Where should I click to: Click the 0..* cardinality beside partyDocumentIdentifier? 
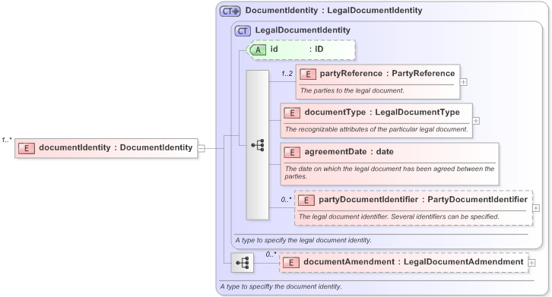(x=286, y=200)
